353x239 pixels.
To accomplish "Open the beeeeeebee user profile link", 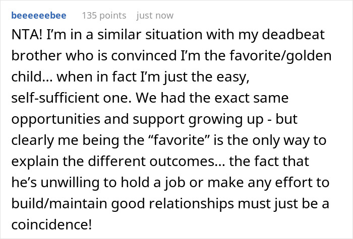I will click(x=39, y=16).
